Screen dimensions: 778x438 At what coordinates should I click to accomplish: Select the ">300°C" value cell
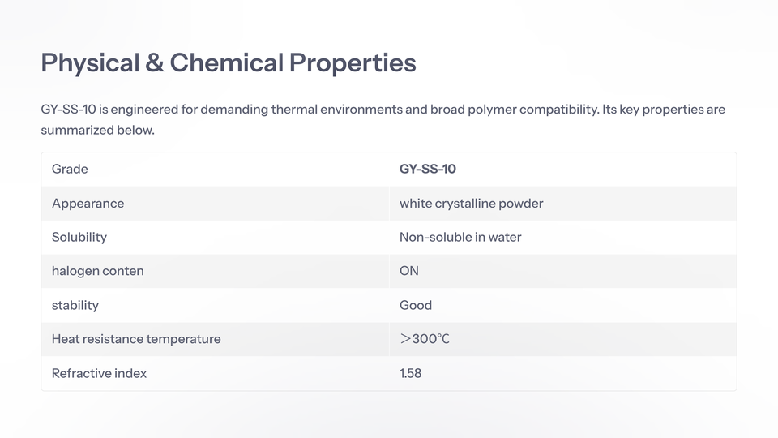point(425,339)
